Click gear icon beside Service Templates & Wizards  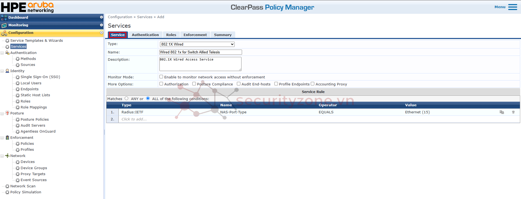pos(7,41)
